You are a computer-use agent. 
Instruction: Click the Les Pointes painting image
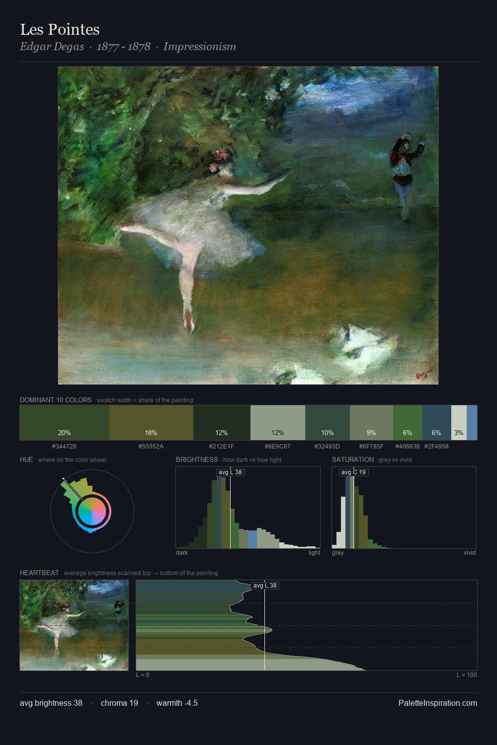[248, 225]
